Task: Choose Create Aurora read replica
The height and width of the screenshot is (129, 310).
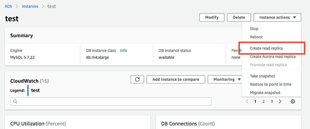Action: coord(272,57)
